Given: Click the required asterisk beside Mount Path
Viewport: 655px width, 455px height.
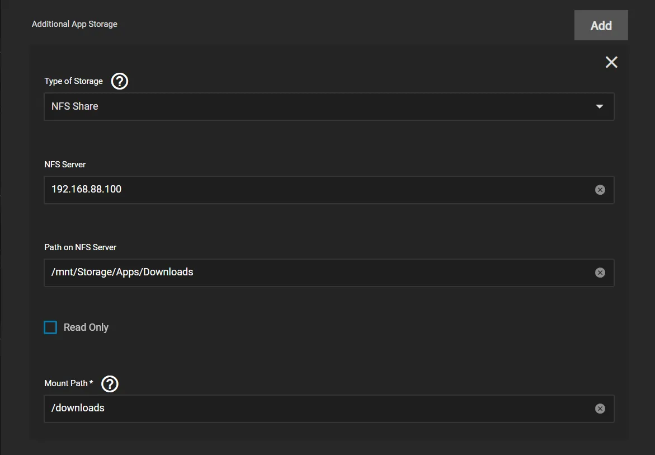Looking at the screenshot, I should pyautogui.click(x=91, y=383).
